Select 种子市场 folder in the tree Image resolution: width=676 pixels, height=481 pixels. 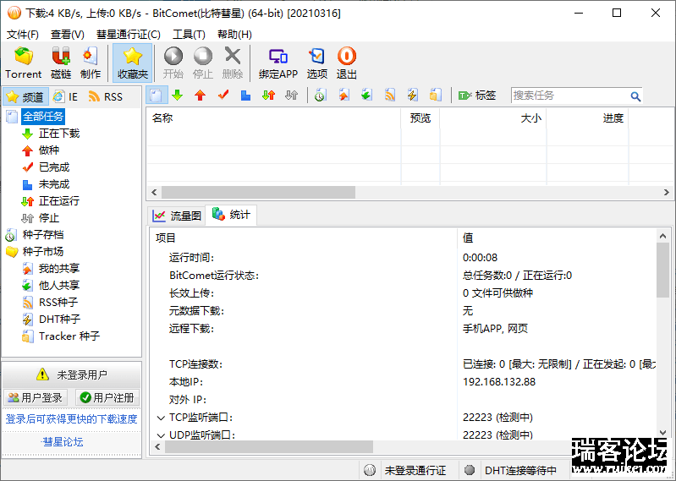pyautogui.click(x=42, y=251)
